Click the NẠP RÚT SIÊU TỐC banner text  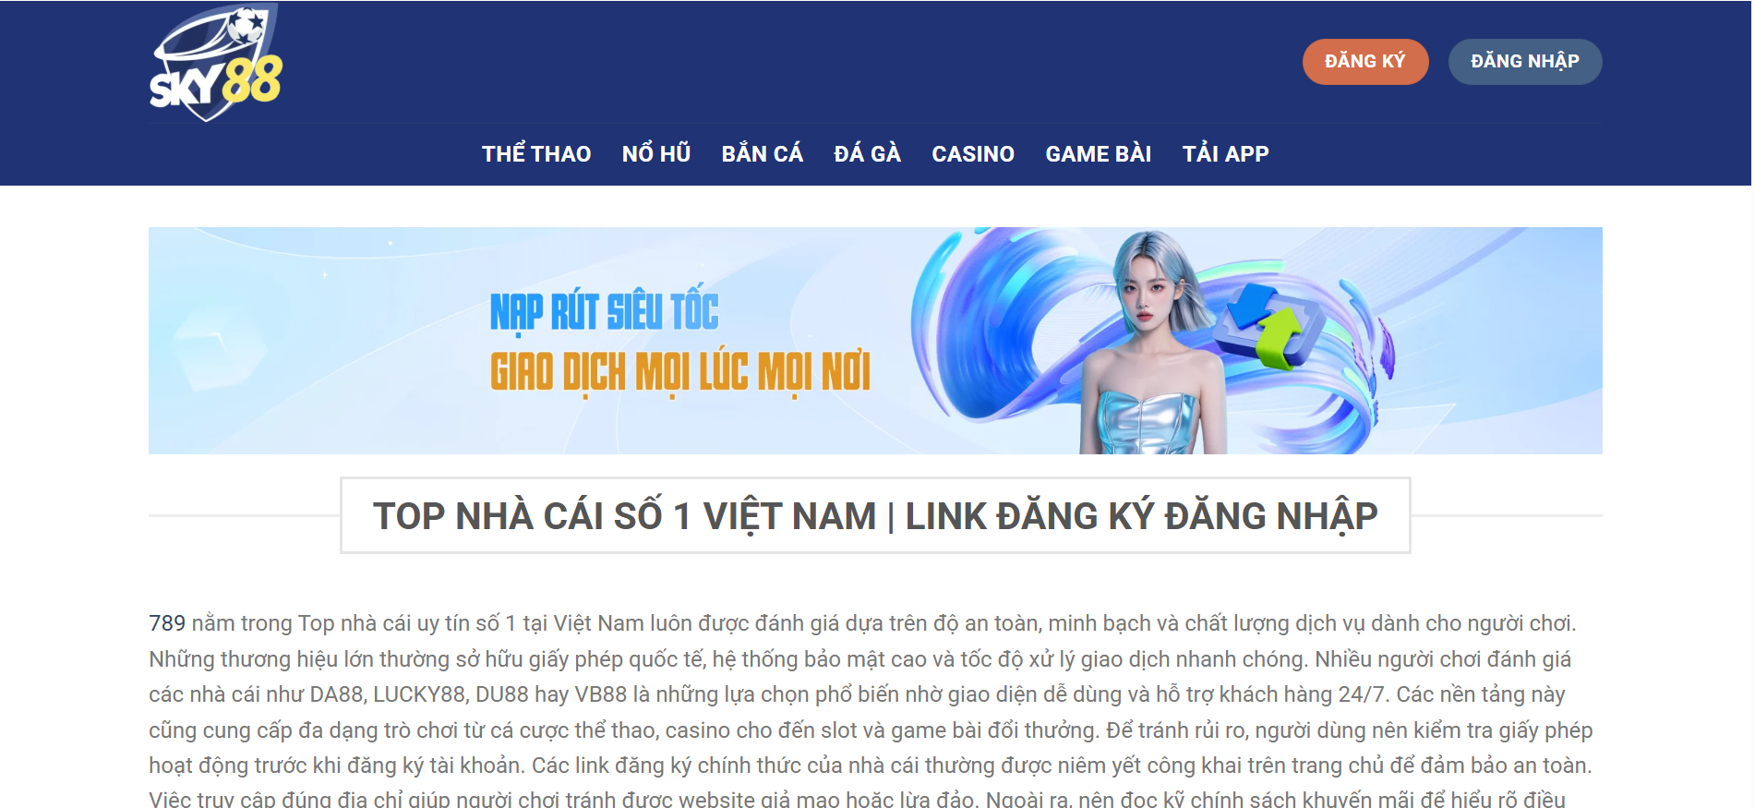604,309
